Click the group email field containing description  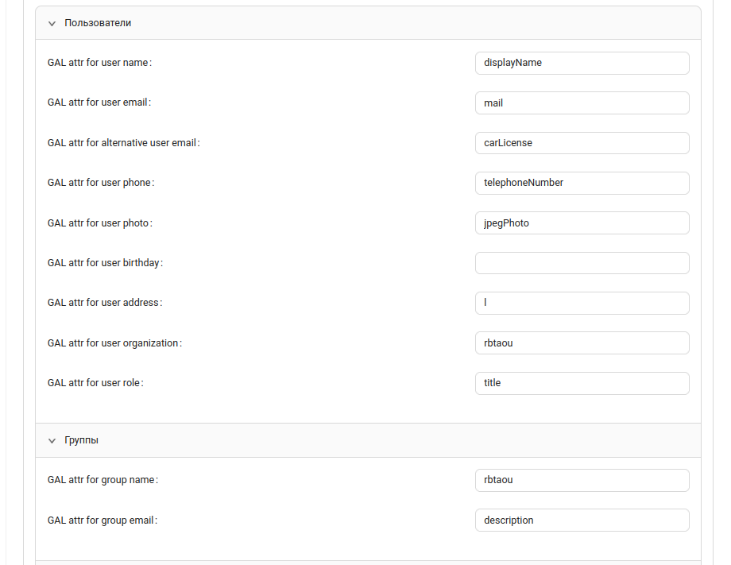pos(582,520)
